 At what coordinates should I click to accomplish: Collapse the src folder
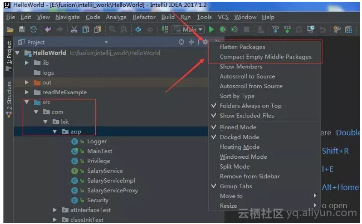pos(27,102)
